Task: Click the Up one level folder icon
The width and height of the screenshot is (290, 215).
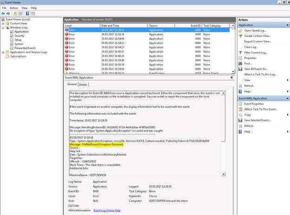Action: tap(15, 13)
